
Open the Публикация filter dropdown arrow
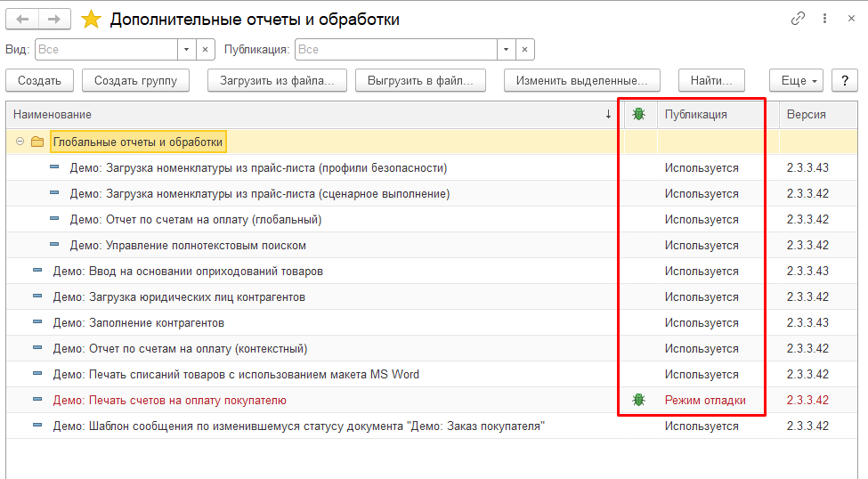pos(506,49)
